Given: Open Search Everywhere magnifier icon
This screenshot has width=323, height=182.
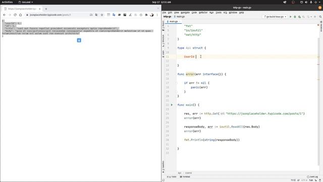Looking at the screenshot, I should click(320, 17).
